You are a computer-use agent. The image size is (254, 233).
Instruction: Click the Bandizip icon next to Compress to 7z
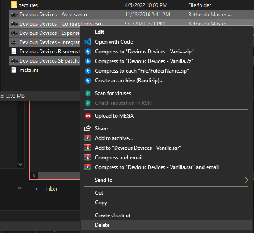point(88,61)
